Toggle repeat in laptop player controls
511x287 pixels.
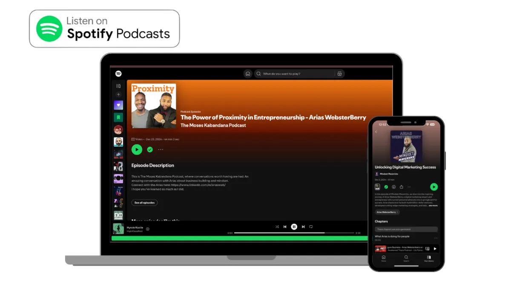[x=311, y=227]
